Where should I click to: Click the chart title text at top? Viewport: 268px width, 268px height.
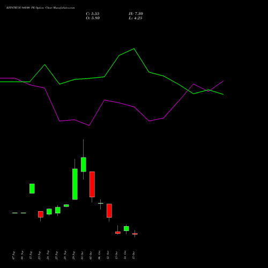coord(40,8)
